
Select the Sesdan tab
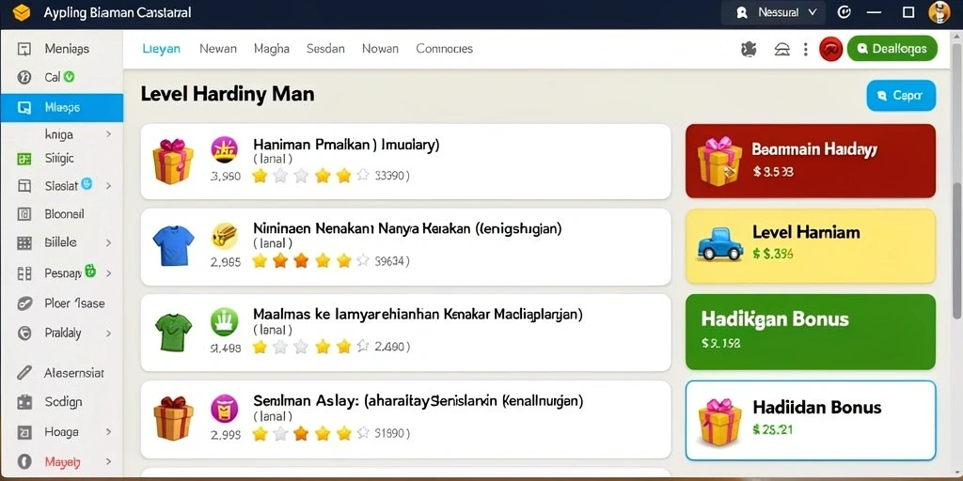point(325,49)
